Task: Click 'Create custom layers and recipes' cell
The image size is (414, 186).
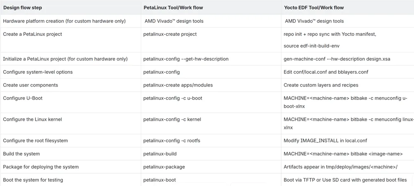Action: (321, 85)
